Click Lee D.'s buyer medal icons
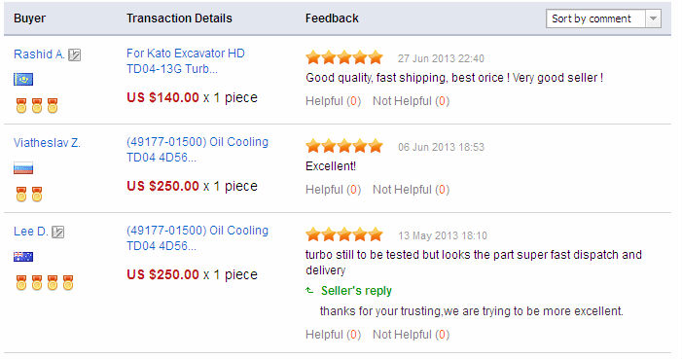The height and width of the screenshot is (359, 682). coord(45,282)
